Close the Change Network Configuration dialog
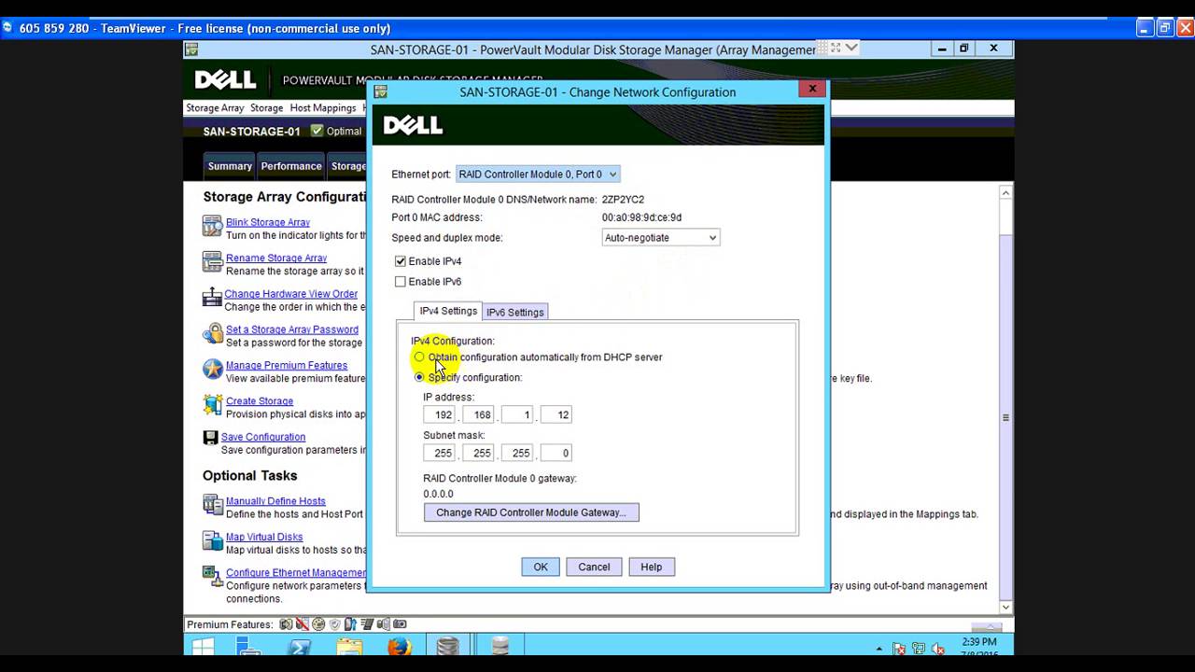Viewport: 1195px width, 672px height. (x=812, y=89)
